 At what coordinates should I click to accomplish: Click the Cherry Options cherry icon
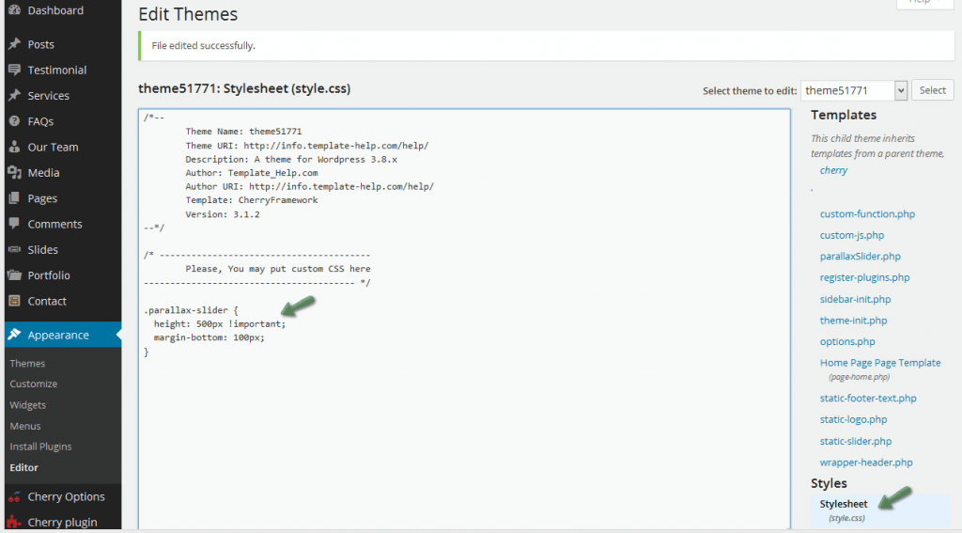point(15,496)
